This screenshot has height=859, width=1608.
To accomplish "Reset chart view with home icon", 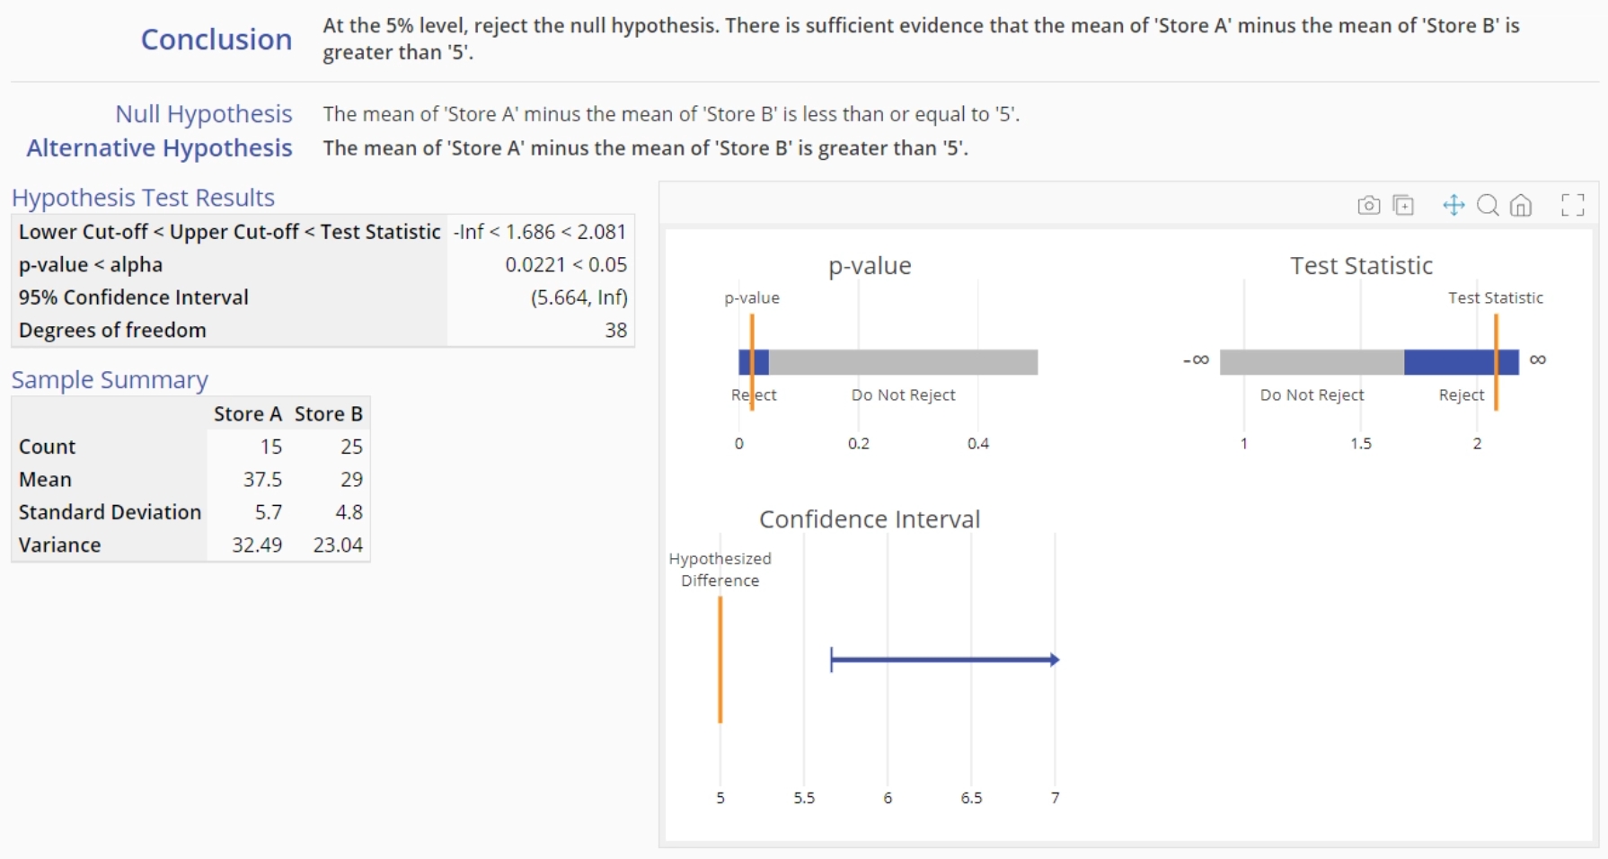I will [1521, 206].
